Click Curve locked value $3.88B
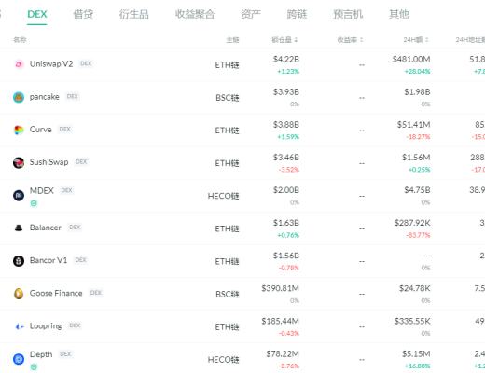Image resolution: width=485 pixels, height=373 pixels. pos(286,125)
